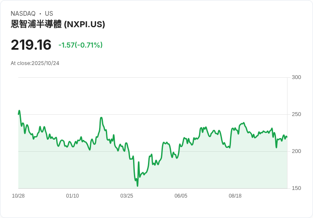The height and width of the screenshot is (218, 313).
Task: Select the 08/18 date on x-axis
Action: point(235,196)
